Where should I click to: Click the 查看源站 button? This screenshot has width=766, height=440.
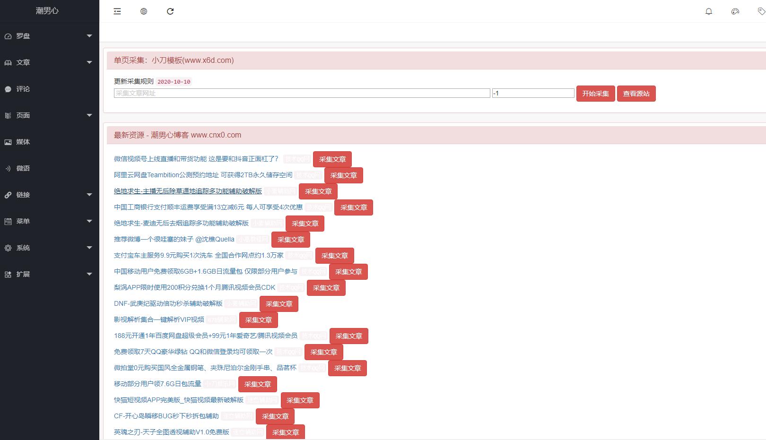[636, 94]
